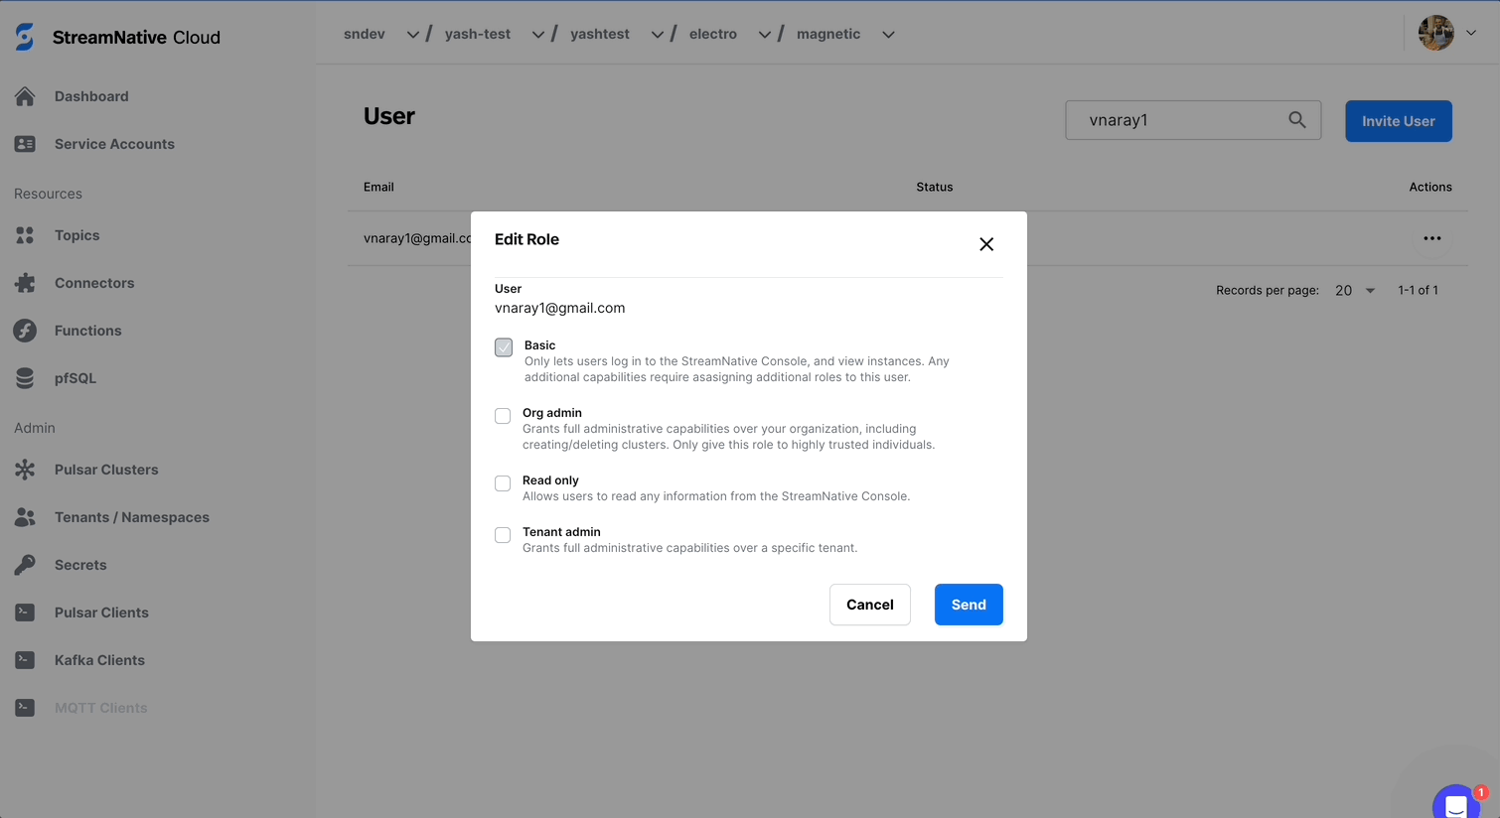Enable the Org admin role checkbox
The height and width of the screenshot is (818, 1500).
[503, 416]
